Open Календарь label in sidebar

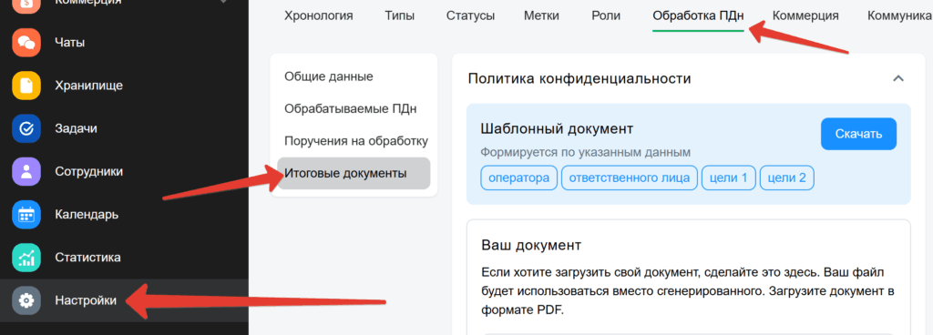click(x=87, y=215)
